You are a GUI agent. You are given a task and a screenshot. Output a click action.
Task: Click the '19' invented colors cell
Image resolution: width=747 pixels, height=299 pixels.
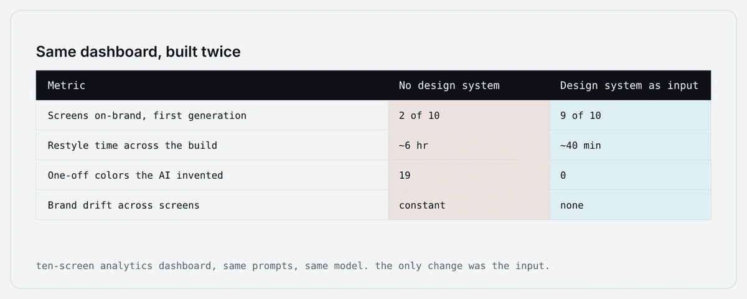(469, 175)
